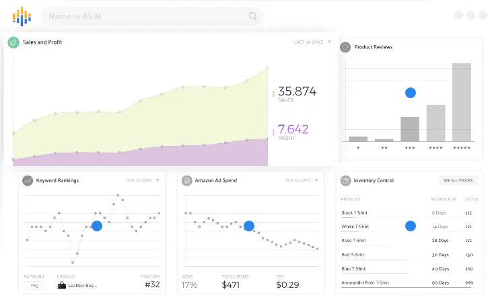
Task: Click the 150 stock value
Action: pos(469,255)
